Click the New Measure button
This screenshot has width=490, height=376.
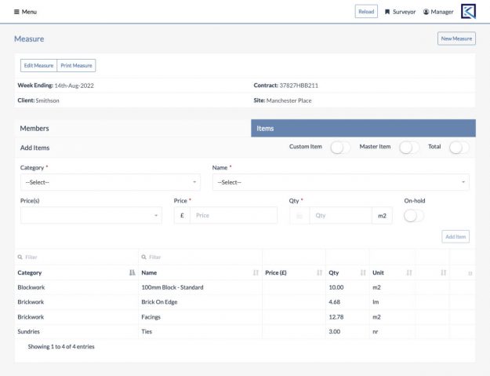(x=456, y=38)
